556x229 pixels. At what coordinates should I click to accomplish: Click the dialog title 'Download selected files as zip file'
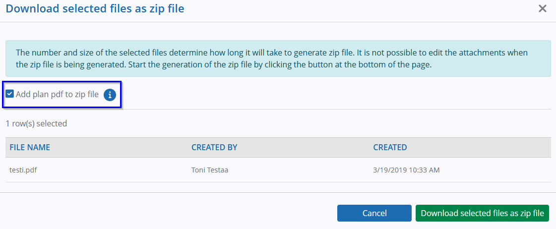(x=95, y=8)
